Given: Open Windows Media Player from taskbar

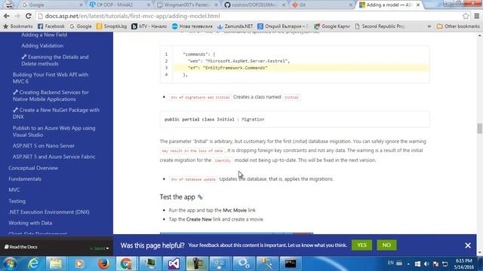Looking at the screenshot, I should coord(79,263).
